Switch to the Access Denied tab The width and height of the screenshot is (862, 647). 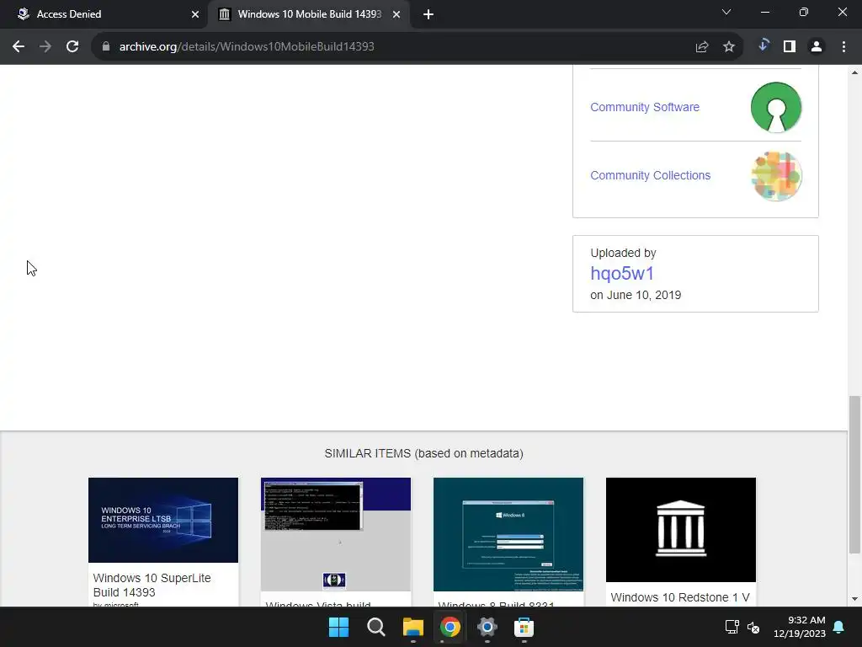104,14
